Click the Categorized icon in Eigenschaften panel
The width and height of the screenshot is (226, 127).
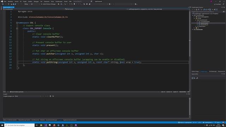[192, 78]
